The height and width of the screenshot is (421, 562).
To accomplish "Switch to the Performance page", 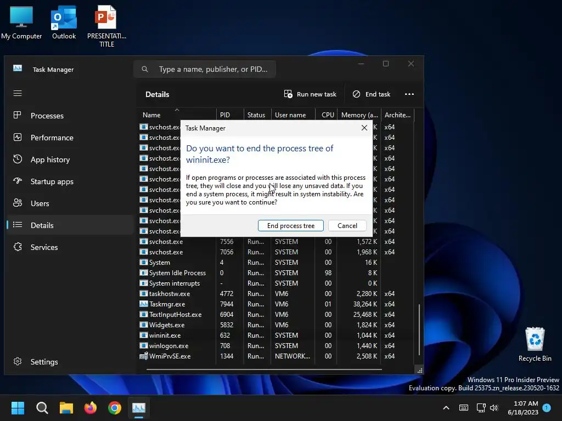I will click(x=70, y=138).
